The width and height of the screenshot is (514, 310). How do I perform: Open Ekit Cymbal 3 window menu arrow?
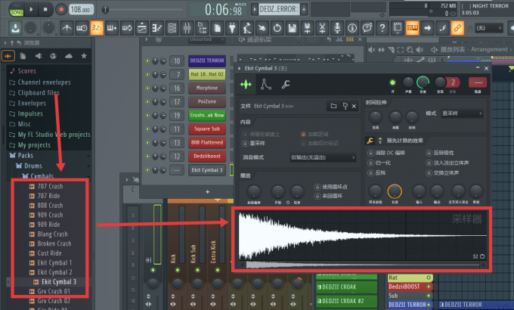240,68
